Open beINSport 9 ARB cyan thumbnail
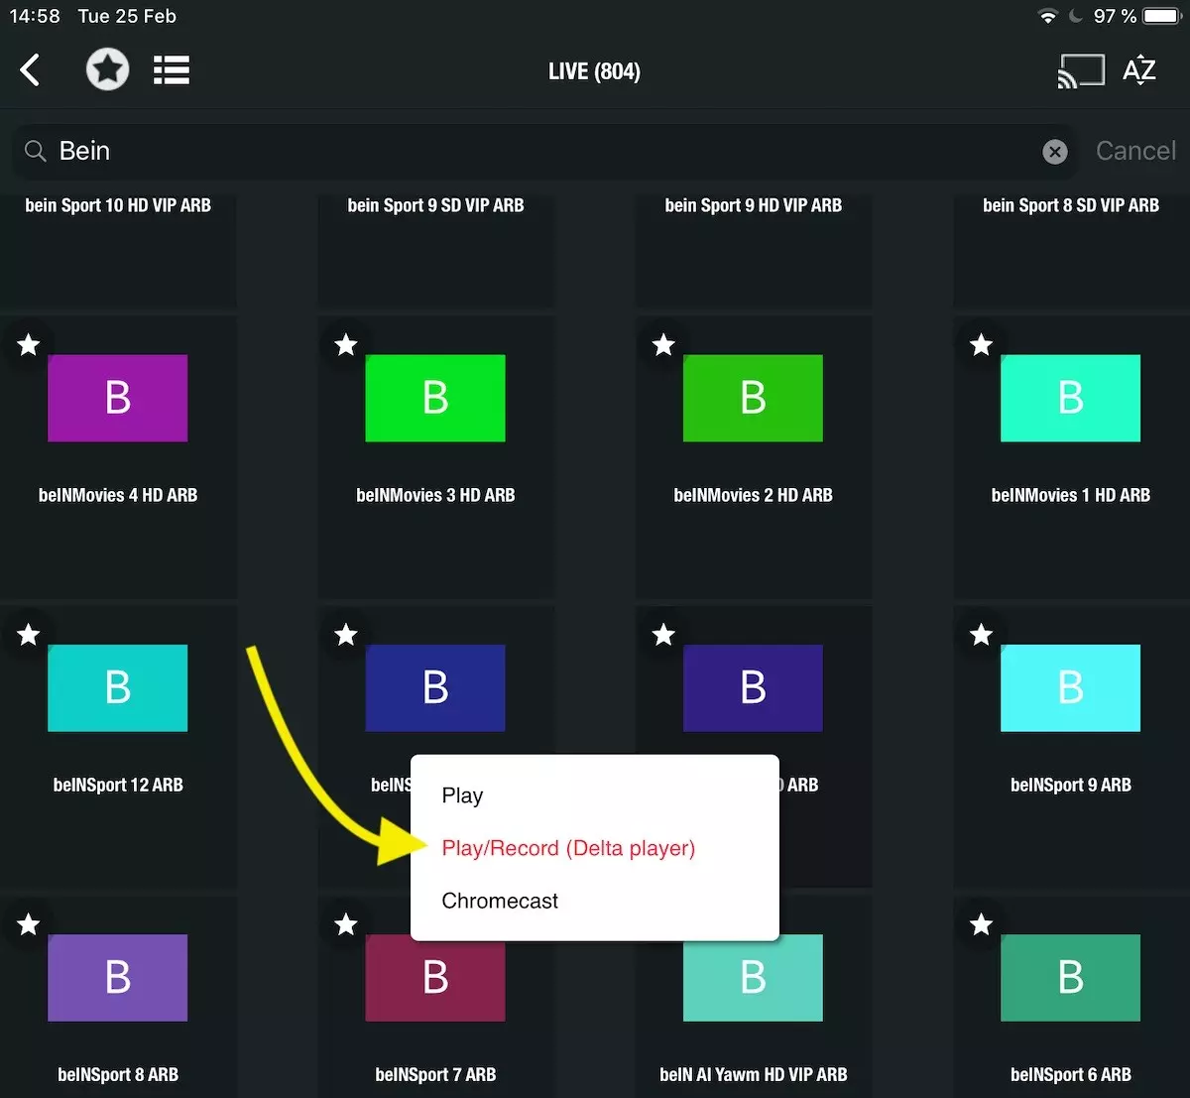The height and width of the screenshot is (1098, 1190). pyautogui.click(x=1070, y=688)
